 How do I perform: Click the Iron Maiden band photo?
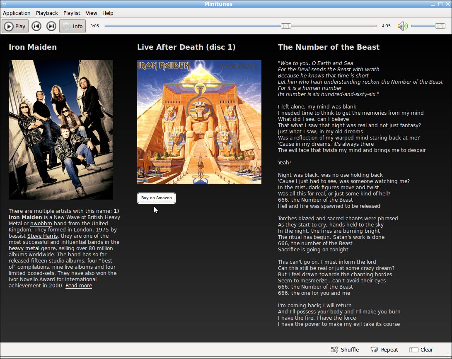tap(61, 130)
